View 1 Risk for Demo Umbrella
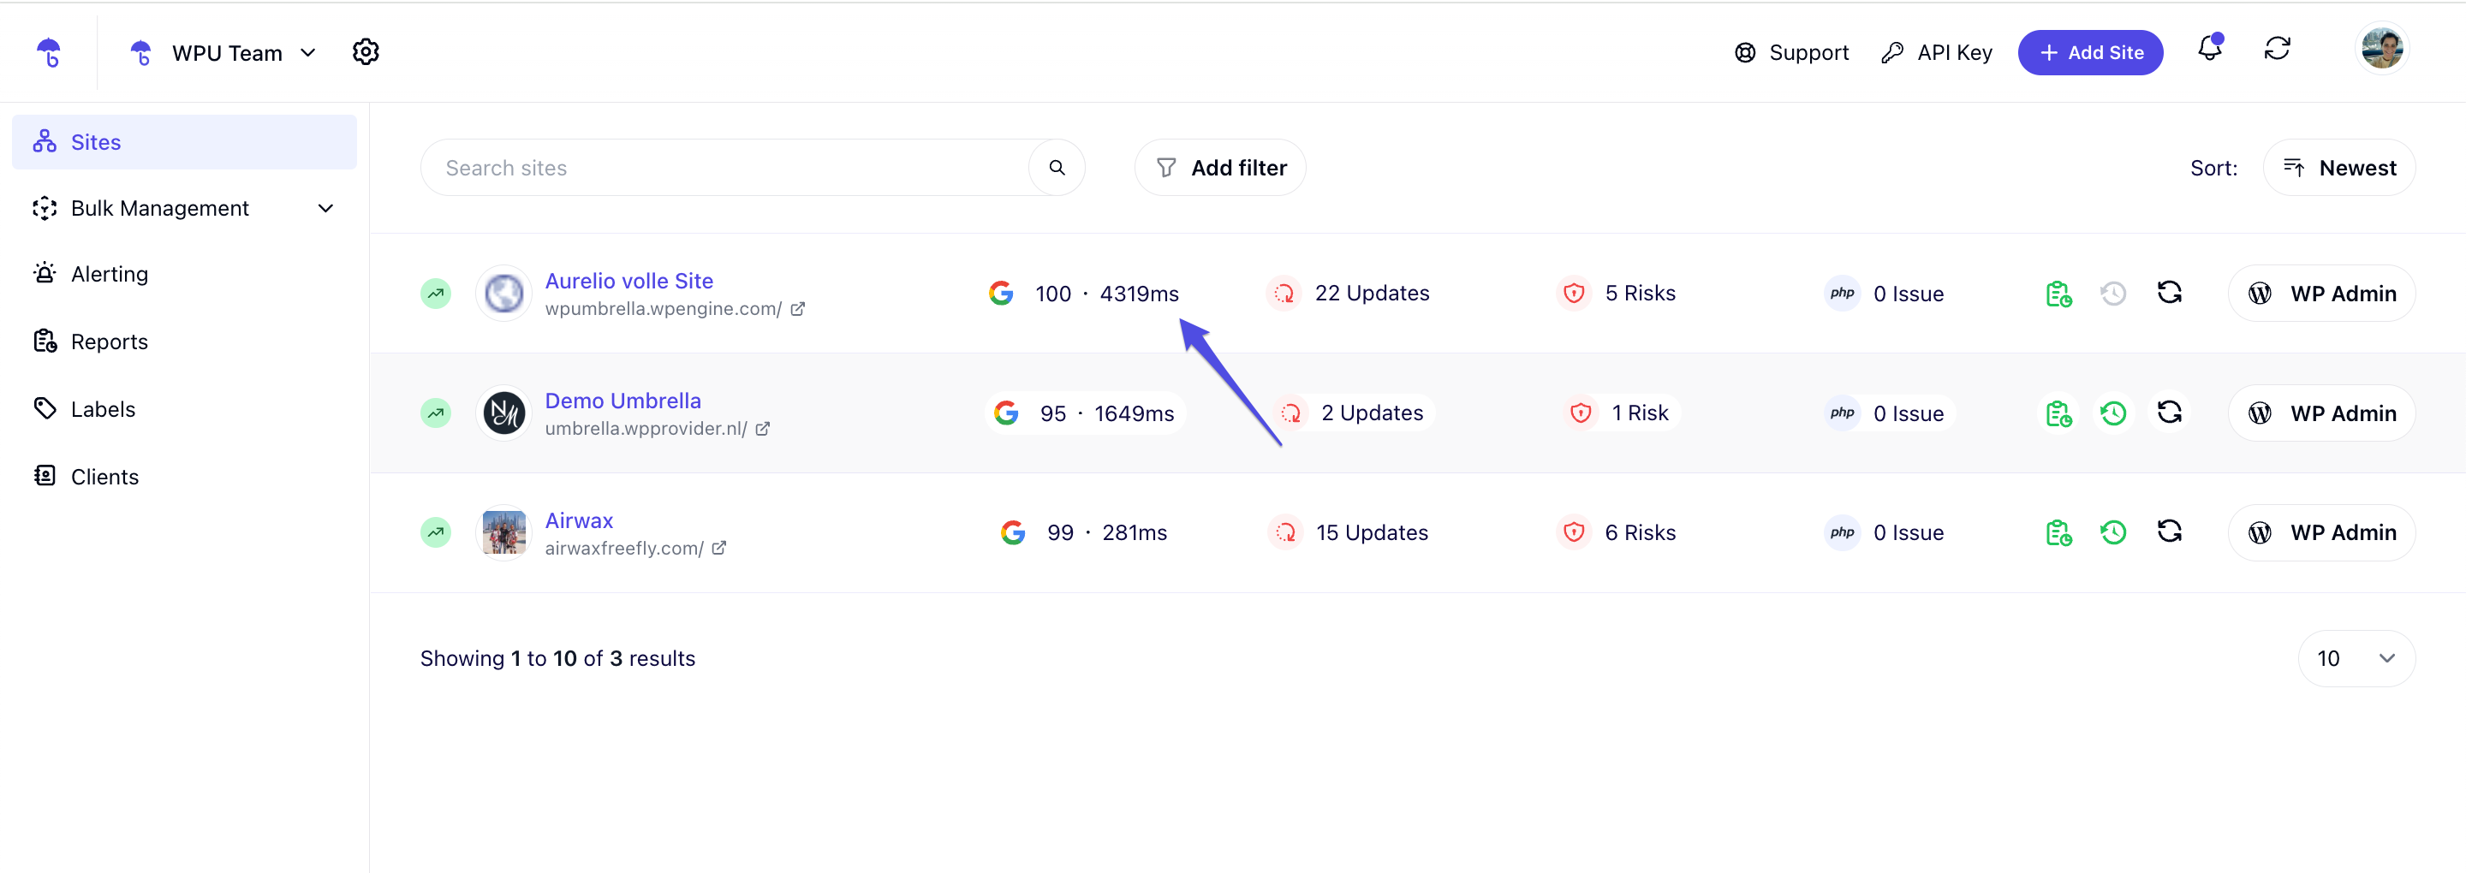 coord(1620,413)
